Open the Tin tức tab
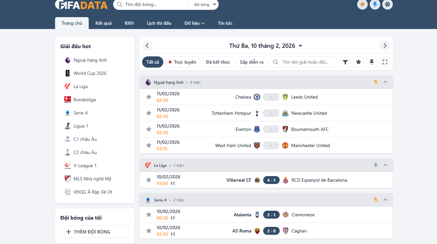 tap(225, 23)
